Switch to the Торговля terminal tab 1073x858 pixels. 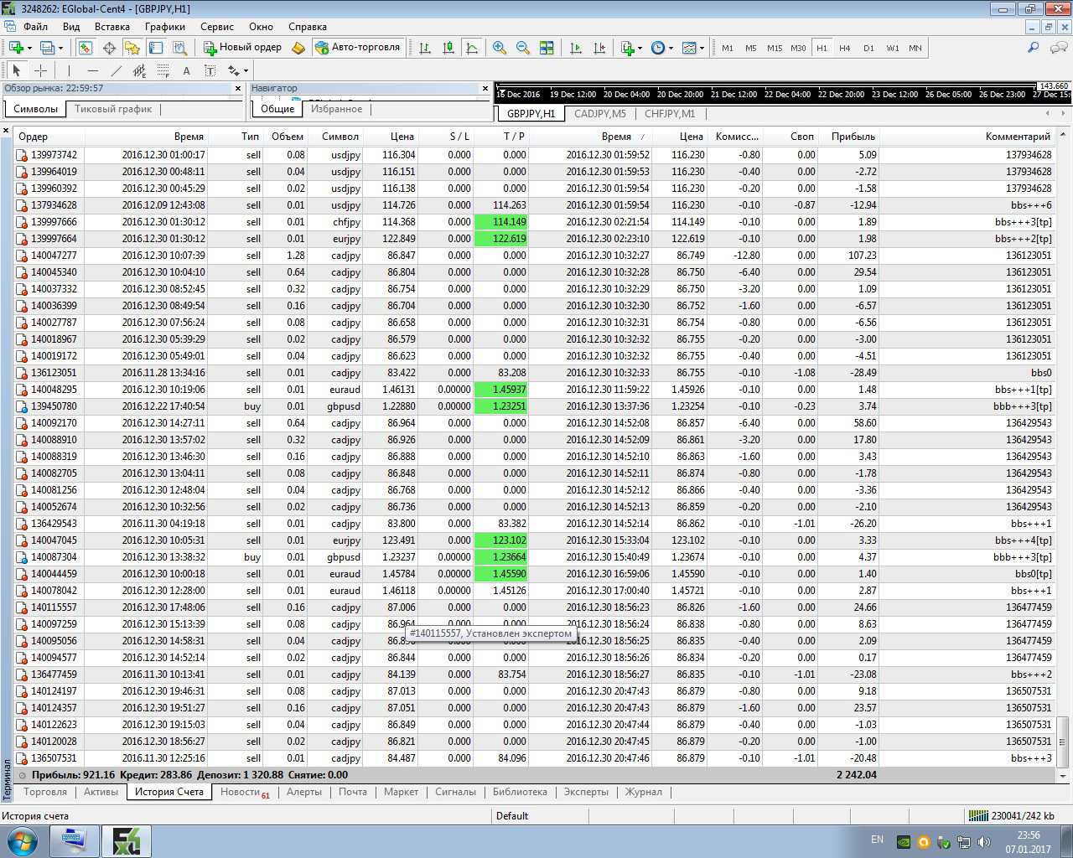45,792
